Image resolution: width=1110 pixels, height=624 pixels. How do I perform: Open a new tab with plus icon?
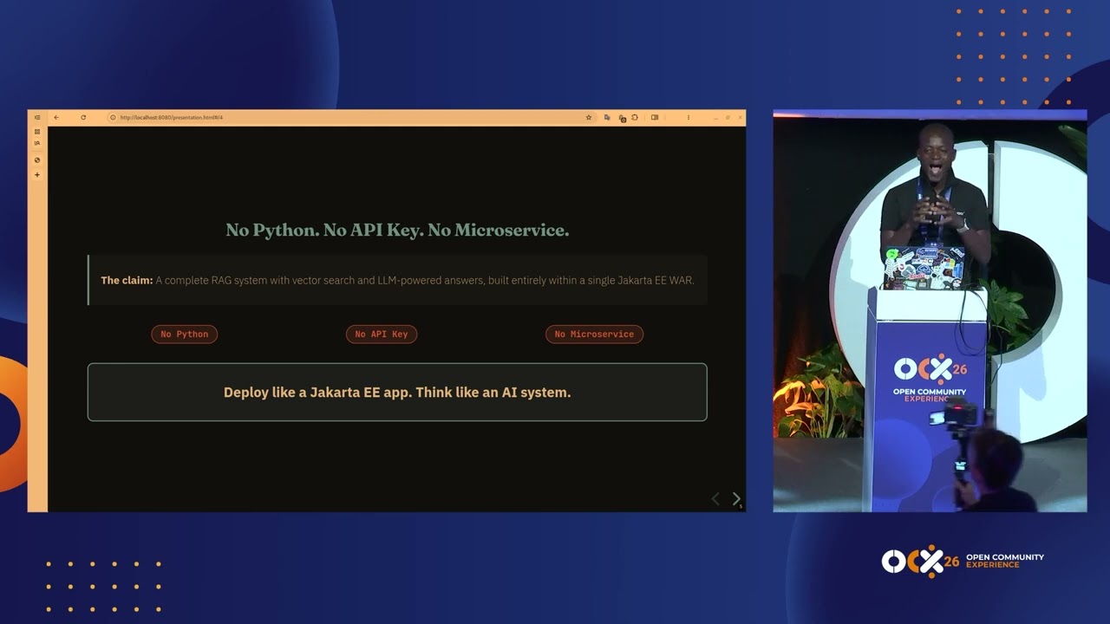(x=37, y=175)
